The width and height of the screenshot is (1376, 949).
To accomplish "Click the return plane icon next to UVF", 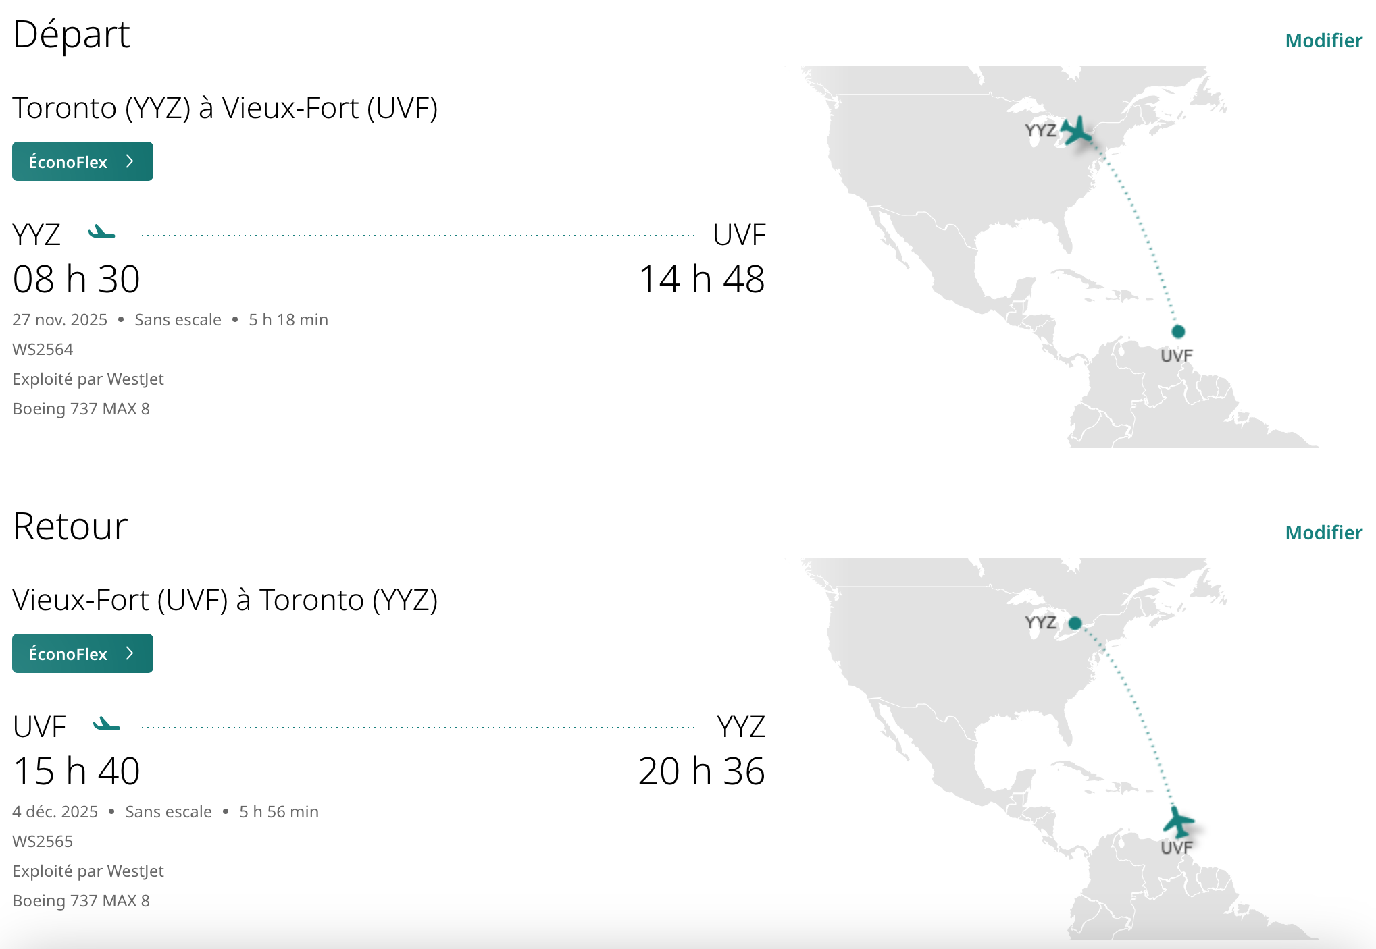I will [105, 726].
